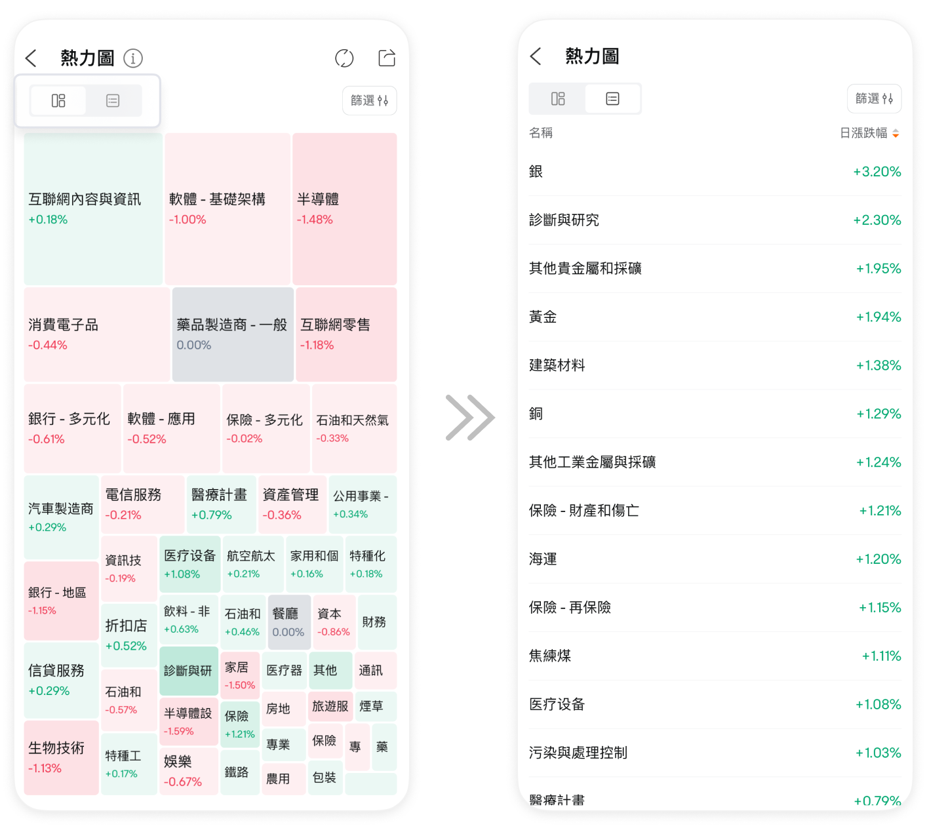This screenshot has height=830, width=927.
Task: Select the list view icon on the right panel
Action: [612, 98]
